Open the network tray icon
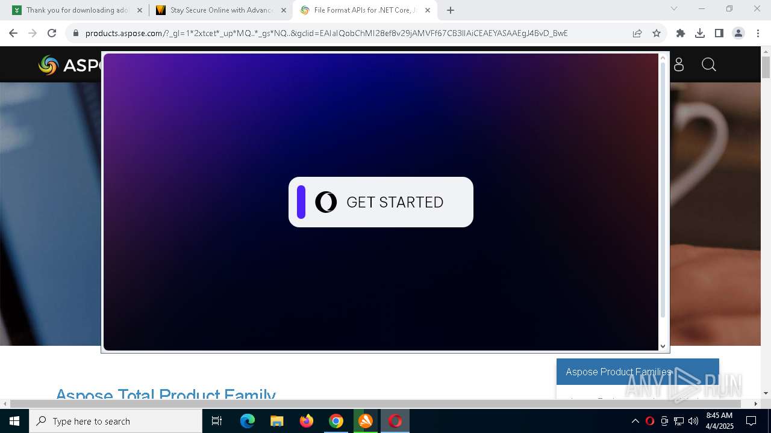The image size is (771, 433). [x=679, y=421]
